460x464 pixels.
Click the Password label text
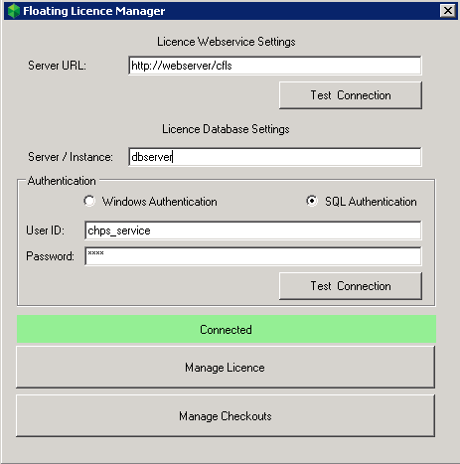(50, 256)
